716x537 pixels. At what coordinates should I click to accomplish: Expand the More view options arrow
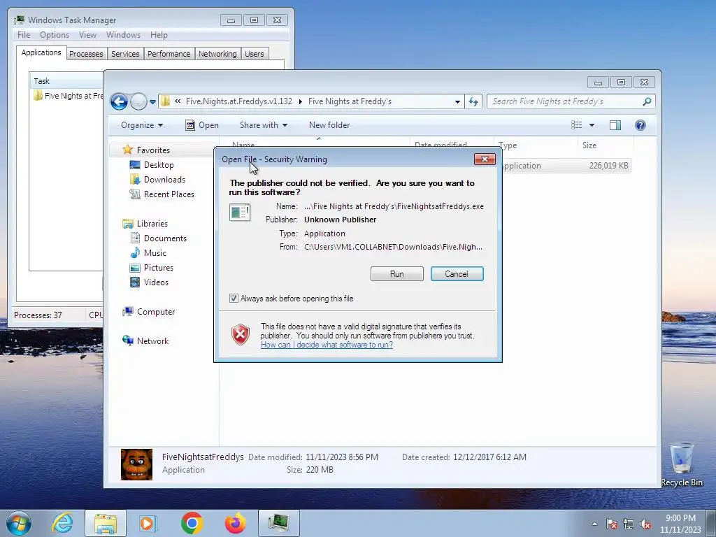pos(592,125)
